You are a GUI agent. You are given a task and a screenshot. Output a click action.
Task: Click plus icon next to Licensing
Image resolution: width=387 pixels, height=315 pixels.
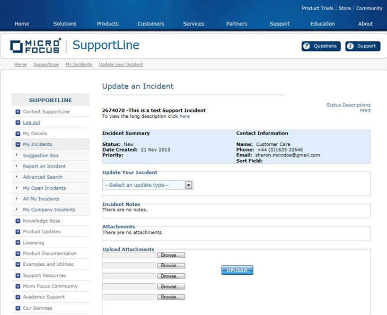(x=18, y=243)
